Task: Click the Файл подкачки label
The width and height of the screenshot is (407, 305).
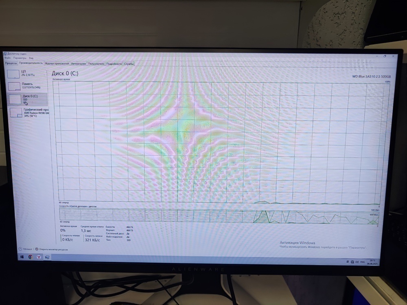Action: pos(114,237)
